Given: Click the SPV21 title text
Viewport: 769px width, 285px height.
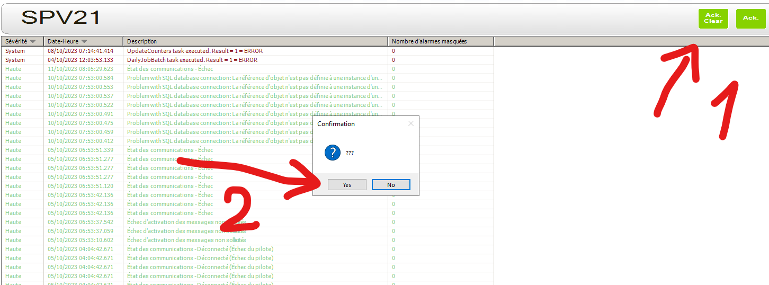Looking at the screenshot, I should (60, 18).
